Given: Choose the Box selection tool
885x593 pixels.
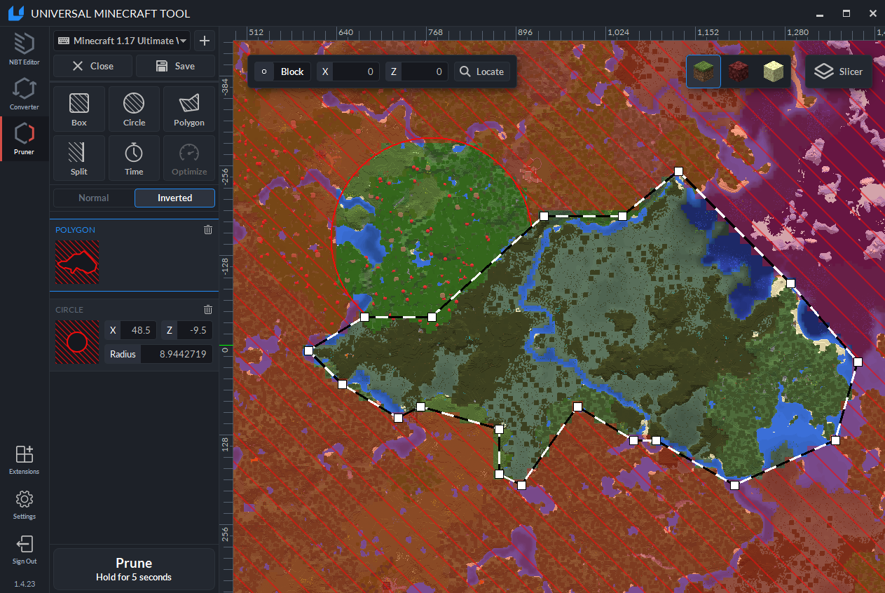Looking at the screenshot, I should [79, 109].
